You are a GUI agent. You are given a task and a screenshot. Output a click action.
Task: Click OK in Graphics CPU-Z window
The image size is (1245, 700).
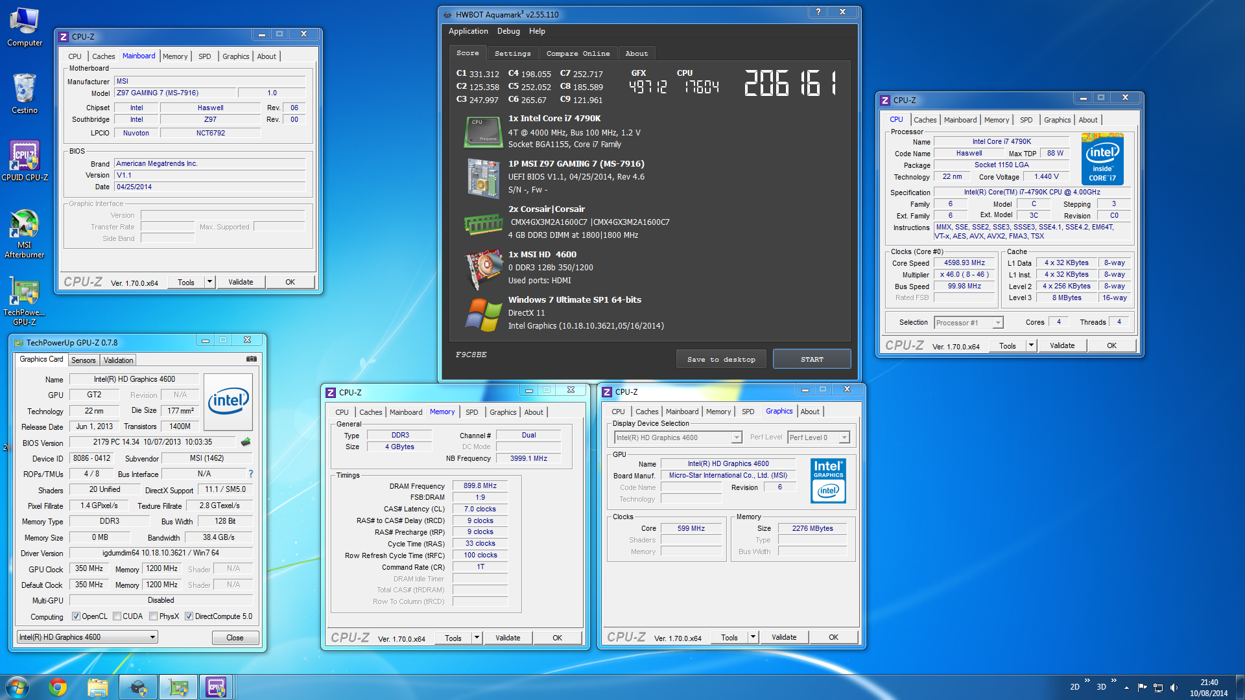coord(833,637)
